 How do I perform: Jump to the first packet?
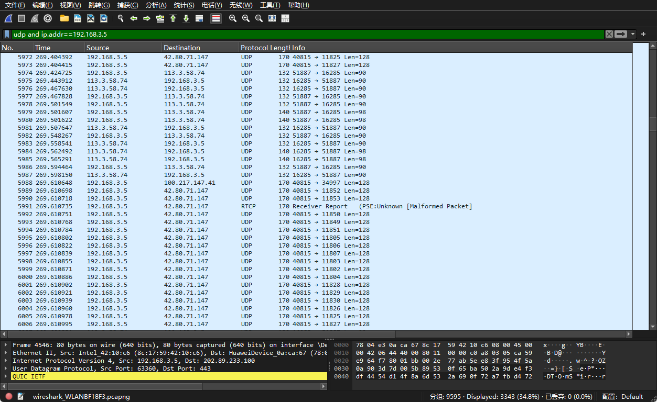(173, 18)
